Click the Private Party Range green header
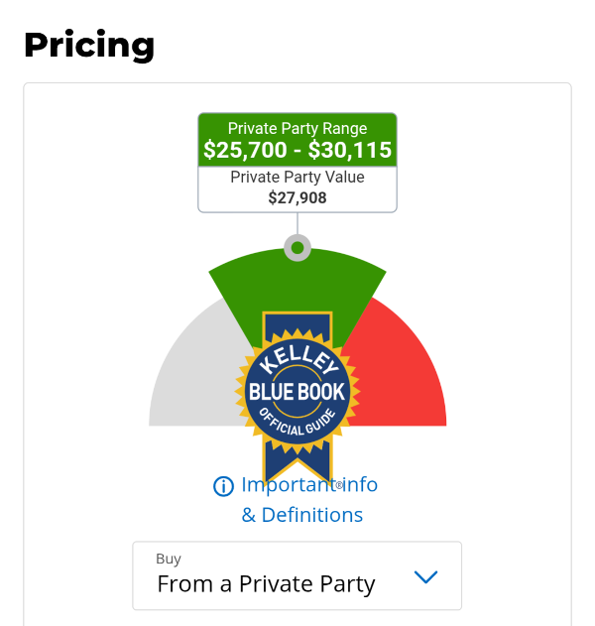 297,128
